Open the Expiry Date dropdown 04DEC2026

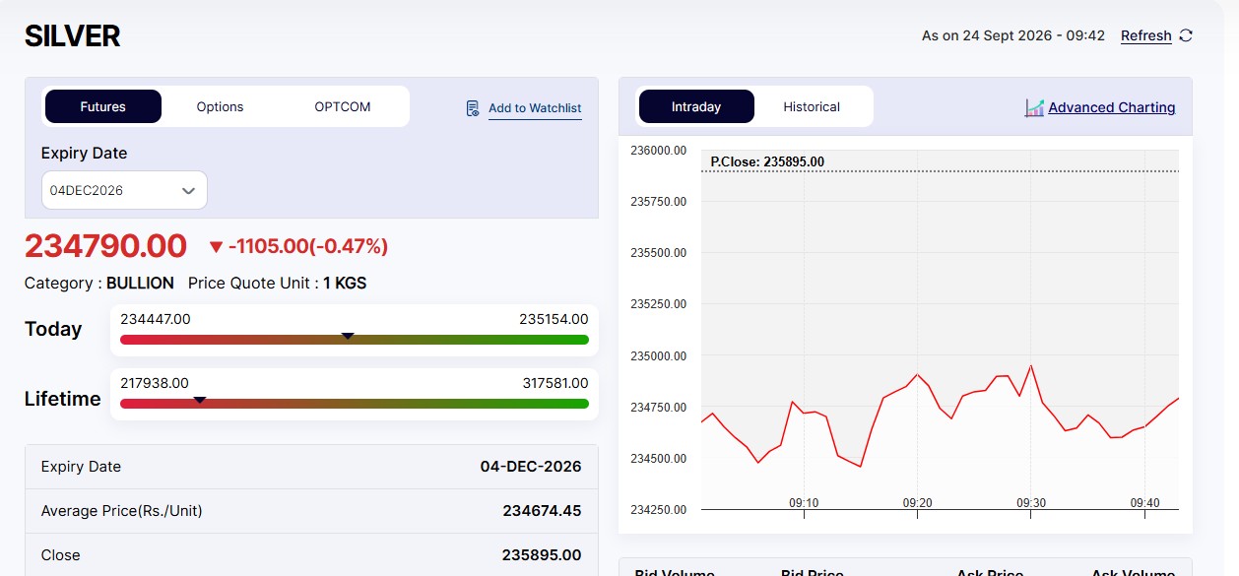tap(124, 190)
